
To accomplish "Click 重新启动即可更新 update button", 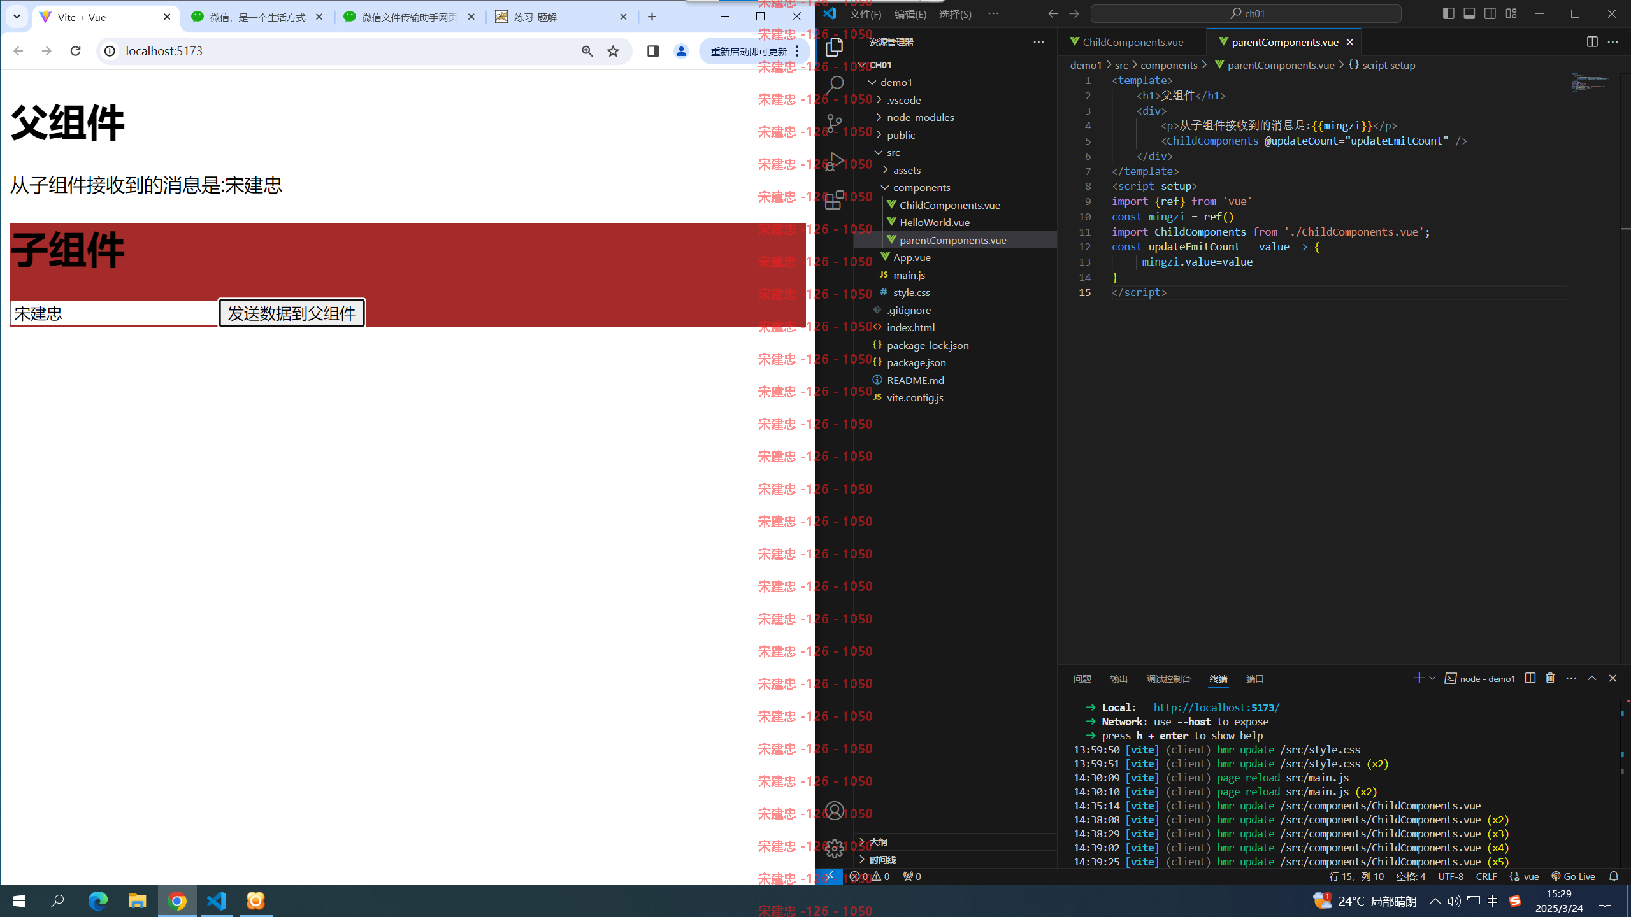I will [754, 52].
